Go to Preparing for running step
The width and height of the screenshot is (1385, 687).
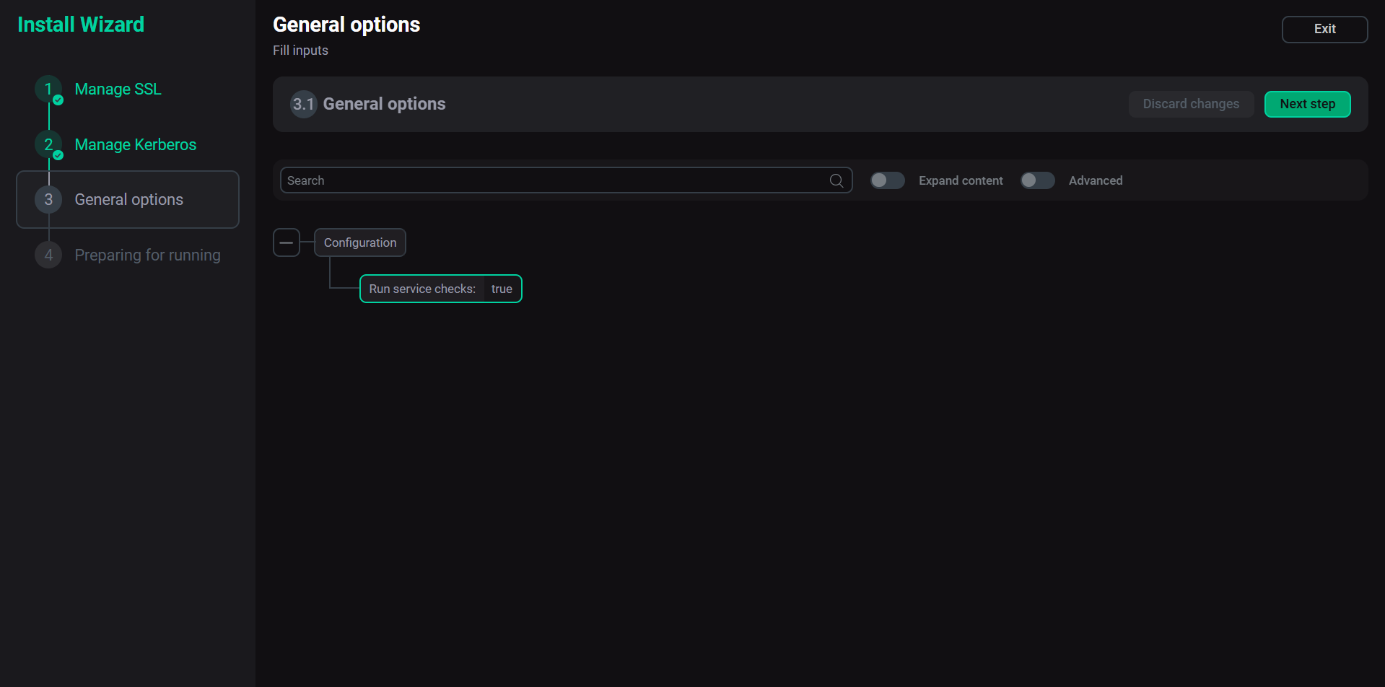click(x=147, y=255)
